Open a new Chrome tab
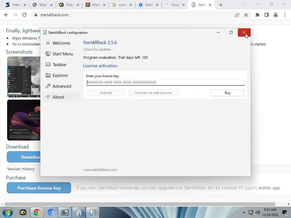291x218 pixels. tap(221, 5)
